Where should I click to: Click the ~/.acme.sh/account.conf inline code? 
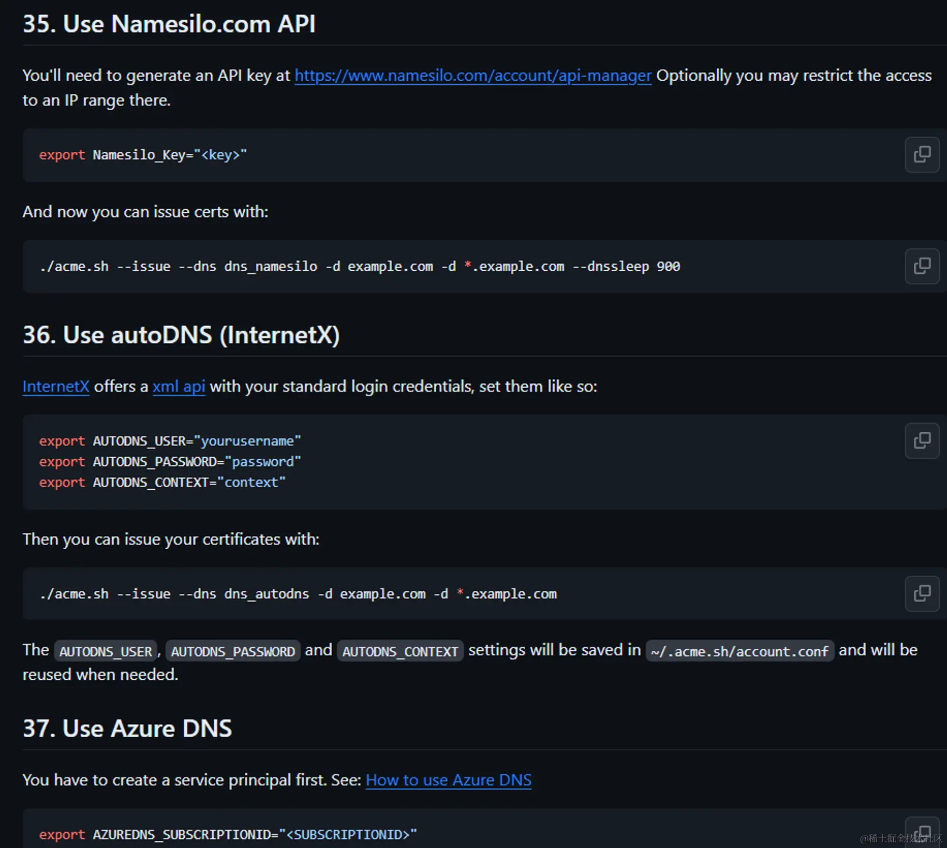739,651
